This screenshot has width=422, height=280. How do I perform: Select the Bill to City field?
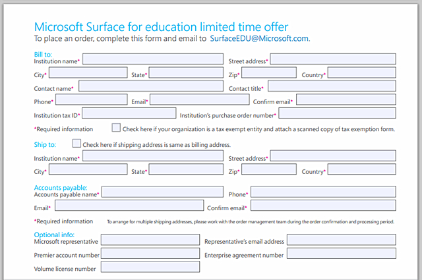click(x=88, y=72)
